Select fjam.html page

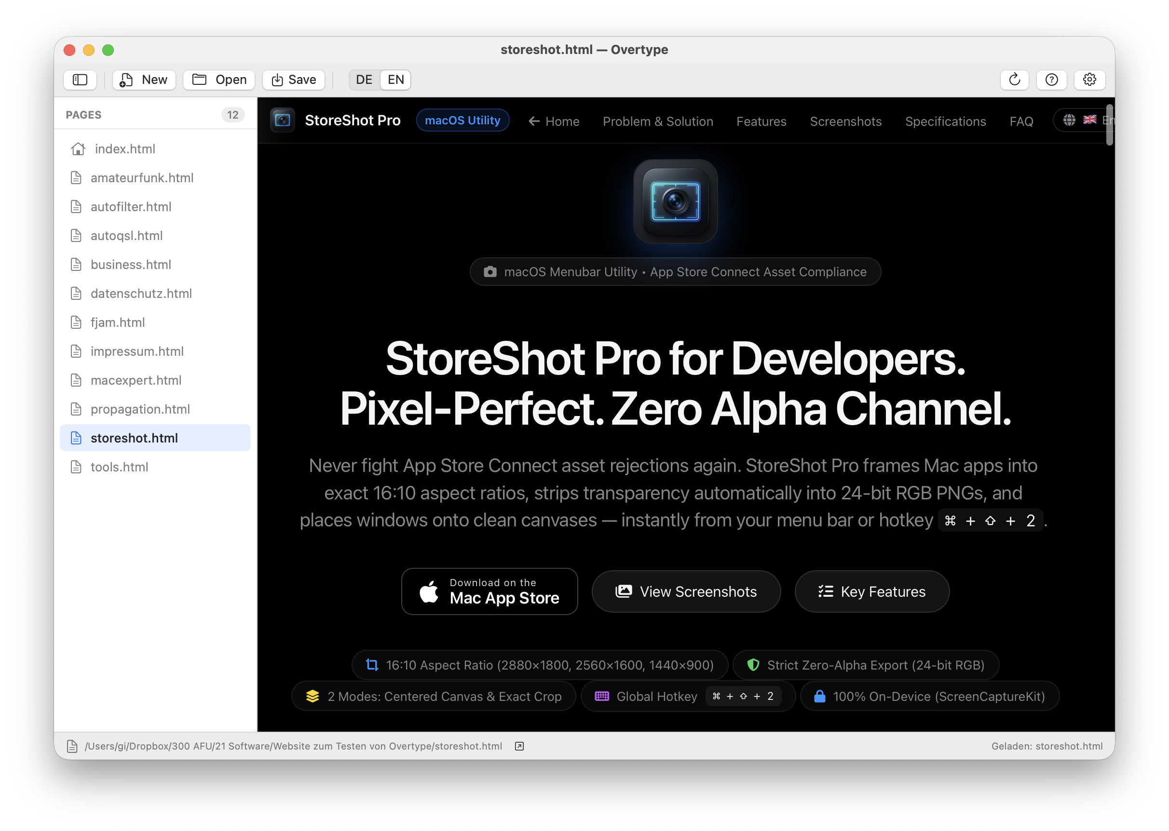[155, 322]
